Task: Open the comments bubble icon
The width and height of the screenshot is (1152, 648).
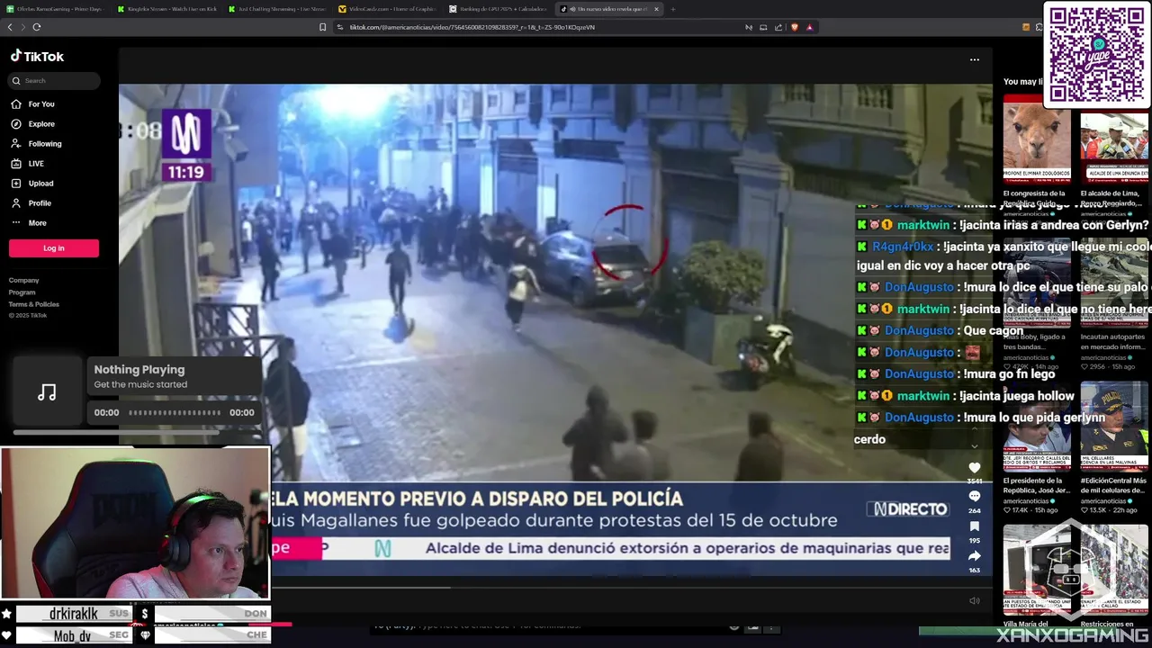Action: point(974,497)
